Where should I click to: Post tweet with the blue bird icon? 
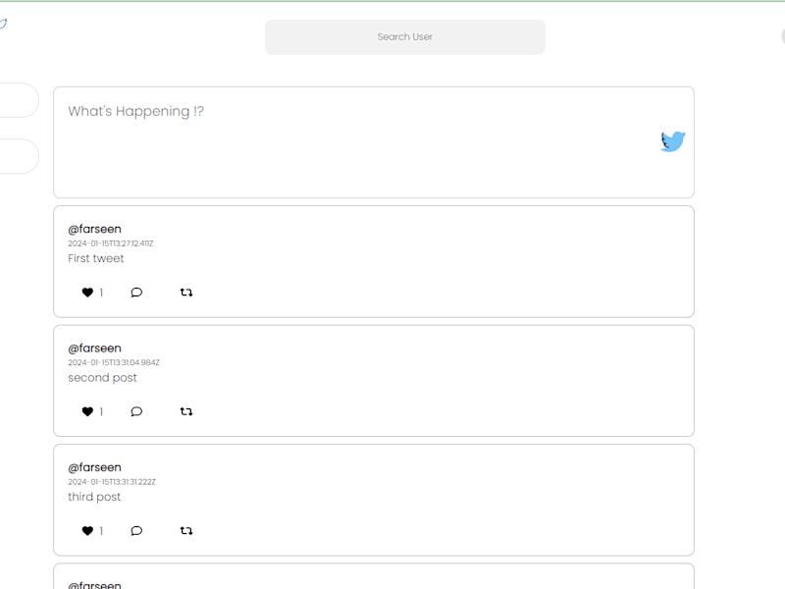673,141
